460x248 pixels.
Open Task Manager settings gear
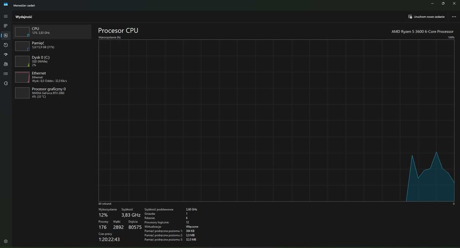6,241
